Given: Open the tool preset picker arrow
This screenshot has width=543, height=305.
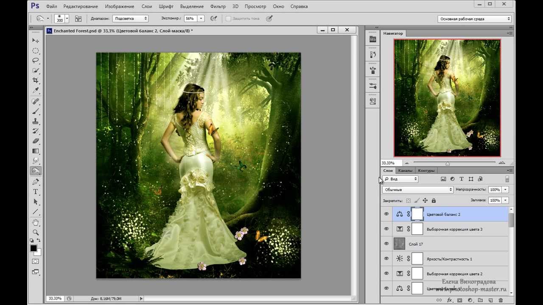Looking at the screenshot, I should point(48,19).
